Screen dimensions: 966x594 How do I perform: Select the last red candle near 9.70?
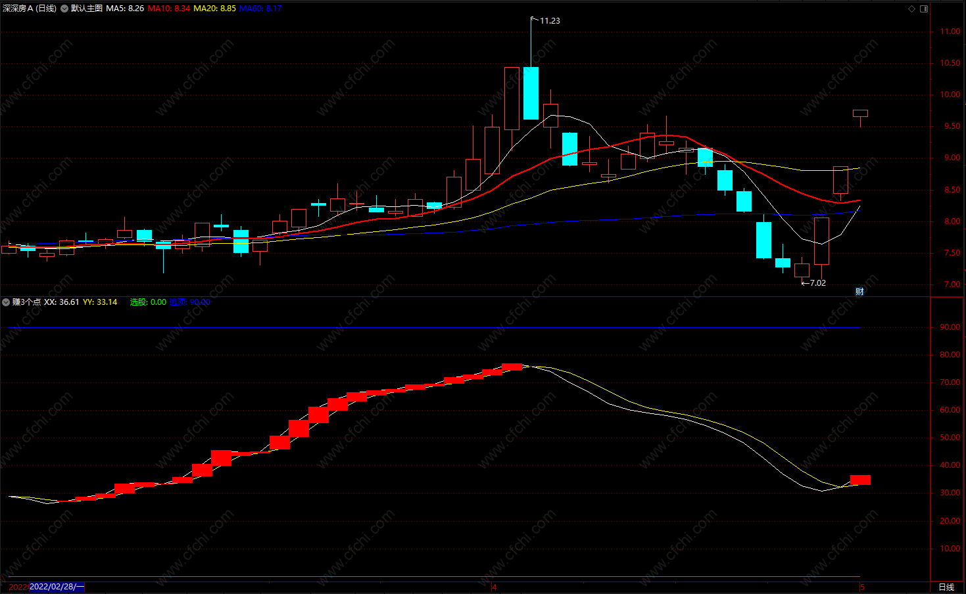click(x=860, y=114)
